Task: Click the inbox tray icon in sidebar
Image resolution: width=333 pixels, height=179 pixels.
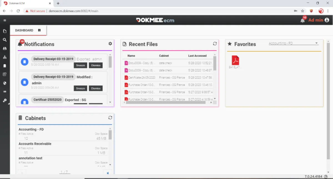Action: tap(5, 48)
